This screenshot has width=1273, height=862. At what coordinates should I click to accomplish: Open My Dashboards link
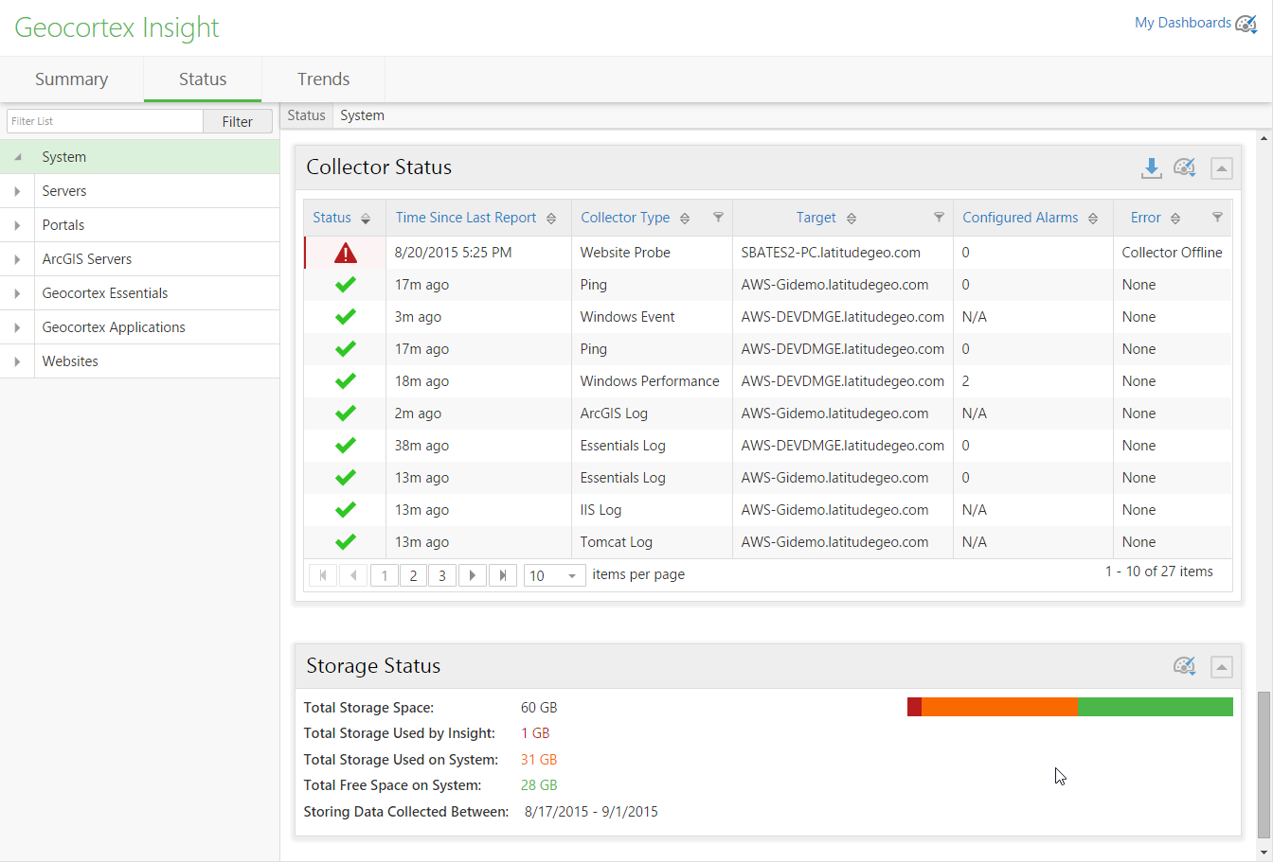tap(1183, 23)
